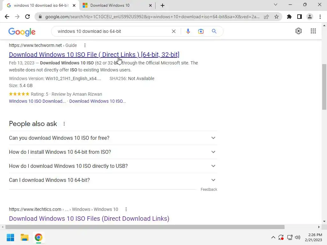
Task: Click horizontal scrollbar right arrow
Action: click(x=319, y=227)
